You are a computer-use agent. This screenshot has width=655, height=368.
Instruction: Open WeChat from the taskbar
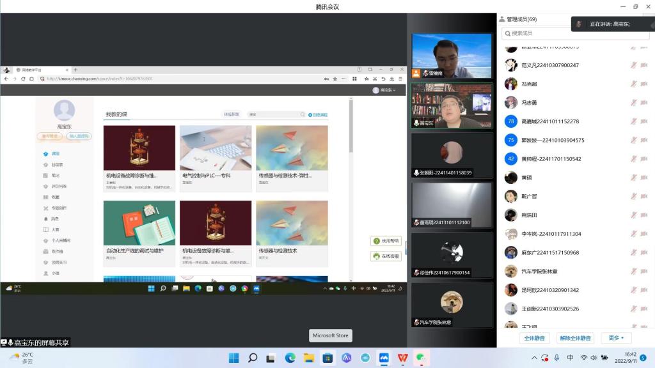422,358
